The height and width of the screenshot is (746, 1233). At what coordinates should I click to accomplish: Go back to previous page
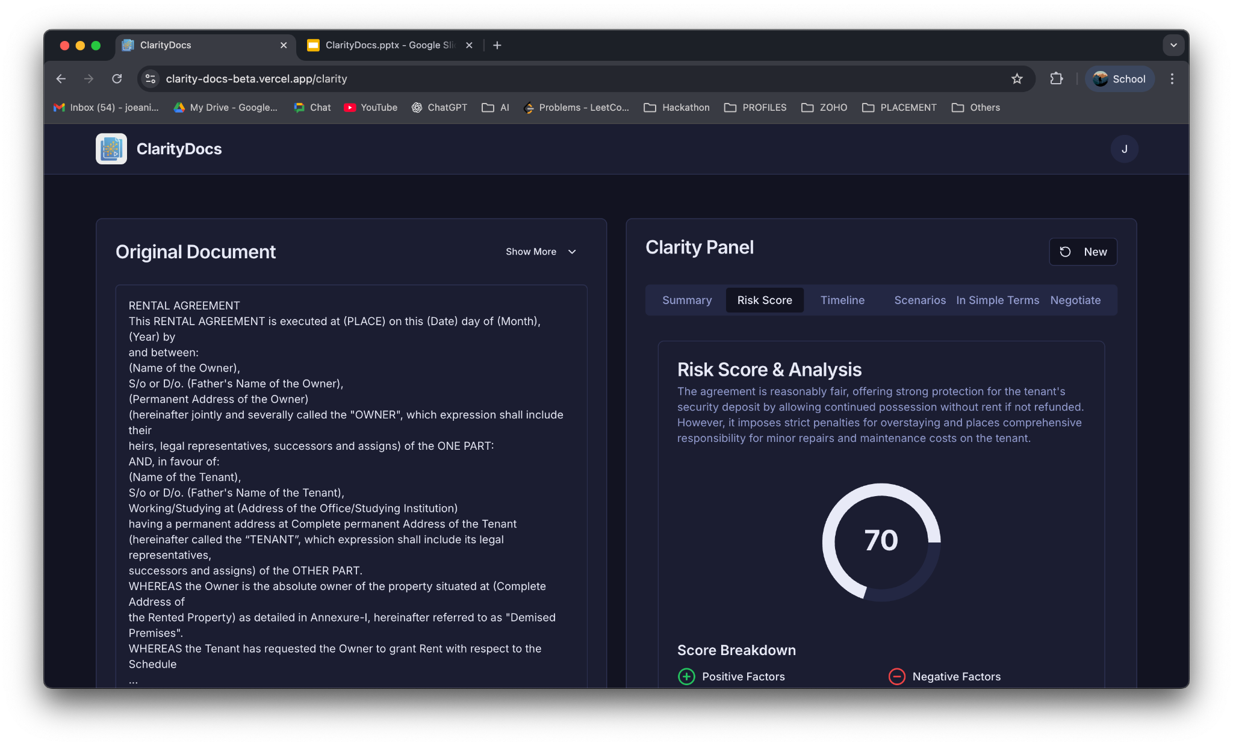coord(61,79)
